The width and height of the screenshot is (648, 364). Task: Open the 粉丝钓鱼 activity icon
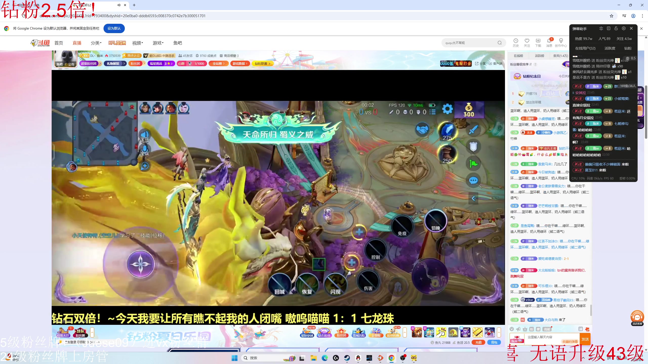393,332
